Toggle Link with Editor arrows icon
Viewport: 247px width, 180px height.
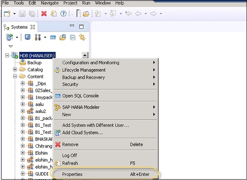point(82,37)
